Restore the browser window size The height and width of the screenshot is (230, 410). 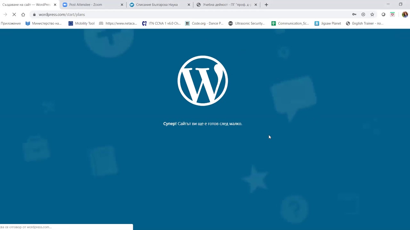400,4
